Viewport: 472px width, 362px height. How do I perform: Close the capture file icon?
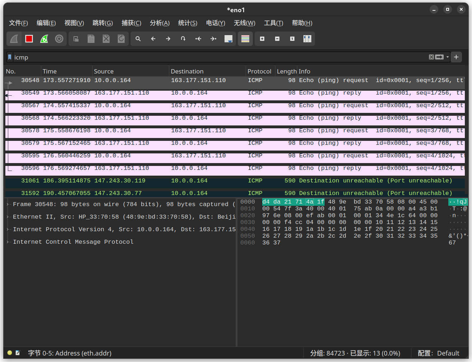[106, 39]
